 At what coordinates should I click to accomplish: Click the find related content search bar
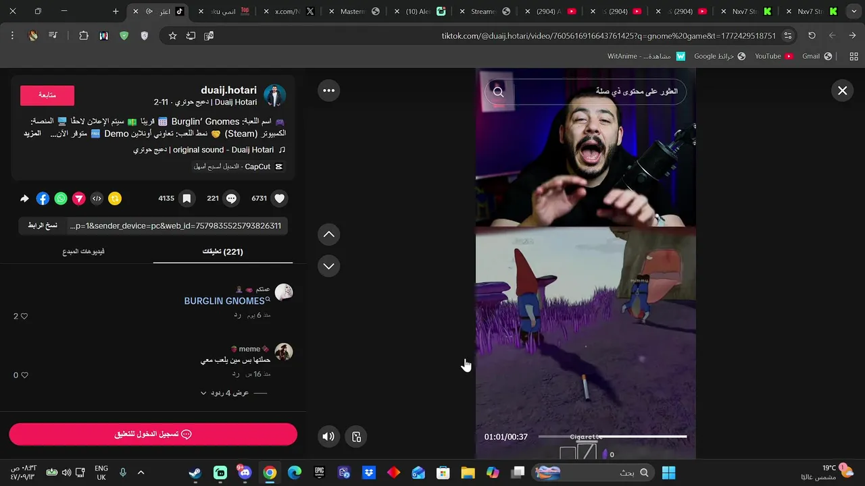coord(585,92)
